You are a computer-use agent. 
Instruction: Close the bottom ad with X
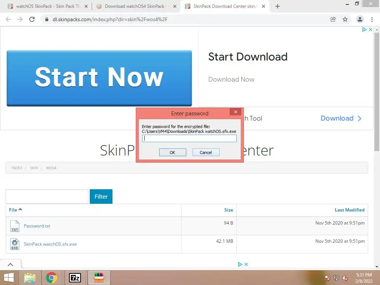(246, 264)
